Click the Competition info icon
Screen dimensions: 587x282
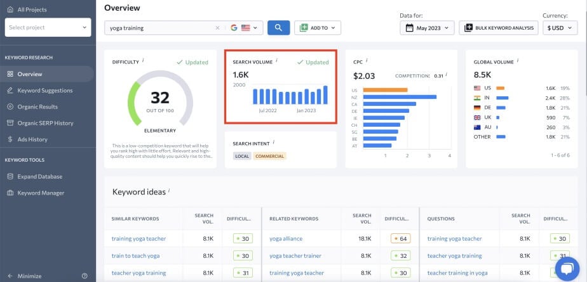click(446, 75)
